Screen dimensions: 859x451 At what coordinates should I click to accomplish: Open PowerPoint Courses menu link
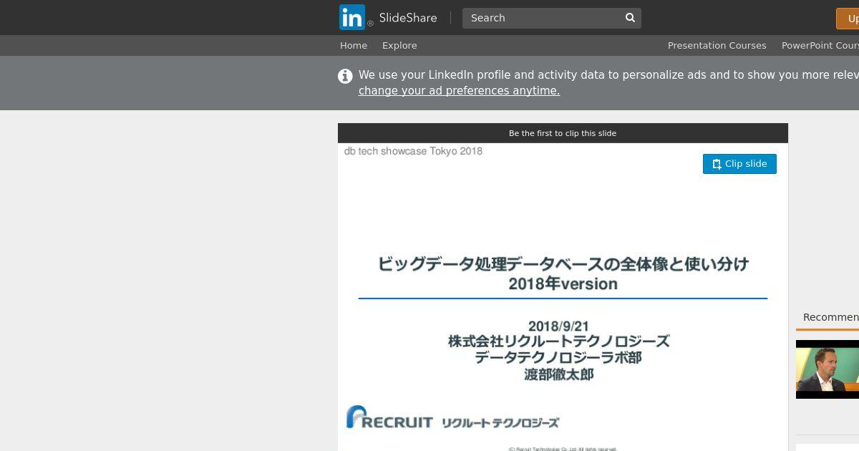[x=820, y=45]
